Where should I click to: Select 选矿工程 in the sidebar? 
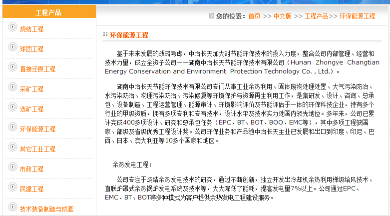point(31,109)
